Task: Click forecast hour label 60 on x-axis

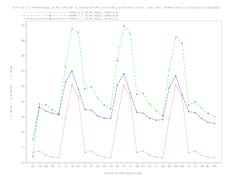Action: [163, 166]
